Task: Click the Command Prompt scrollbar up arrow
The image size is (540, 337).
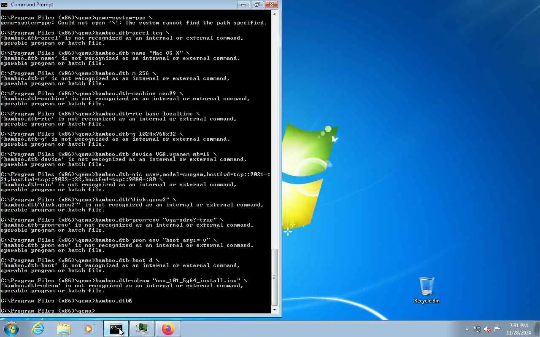Action: 275,13
